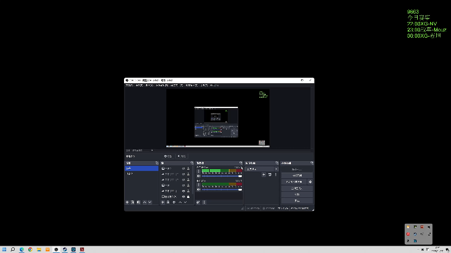Open OBS Studio from the taskbar
451x253 pixels.
56,250
